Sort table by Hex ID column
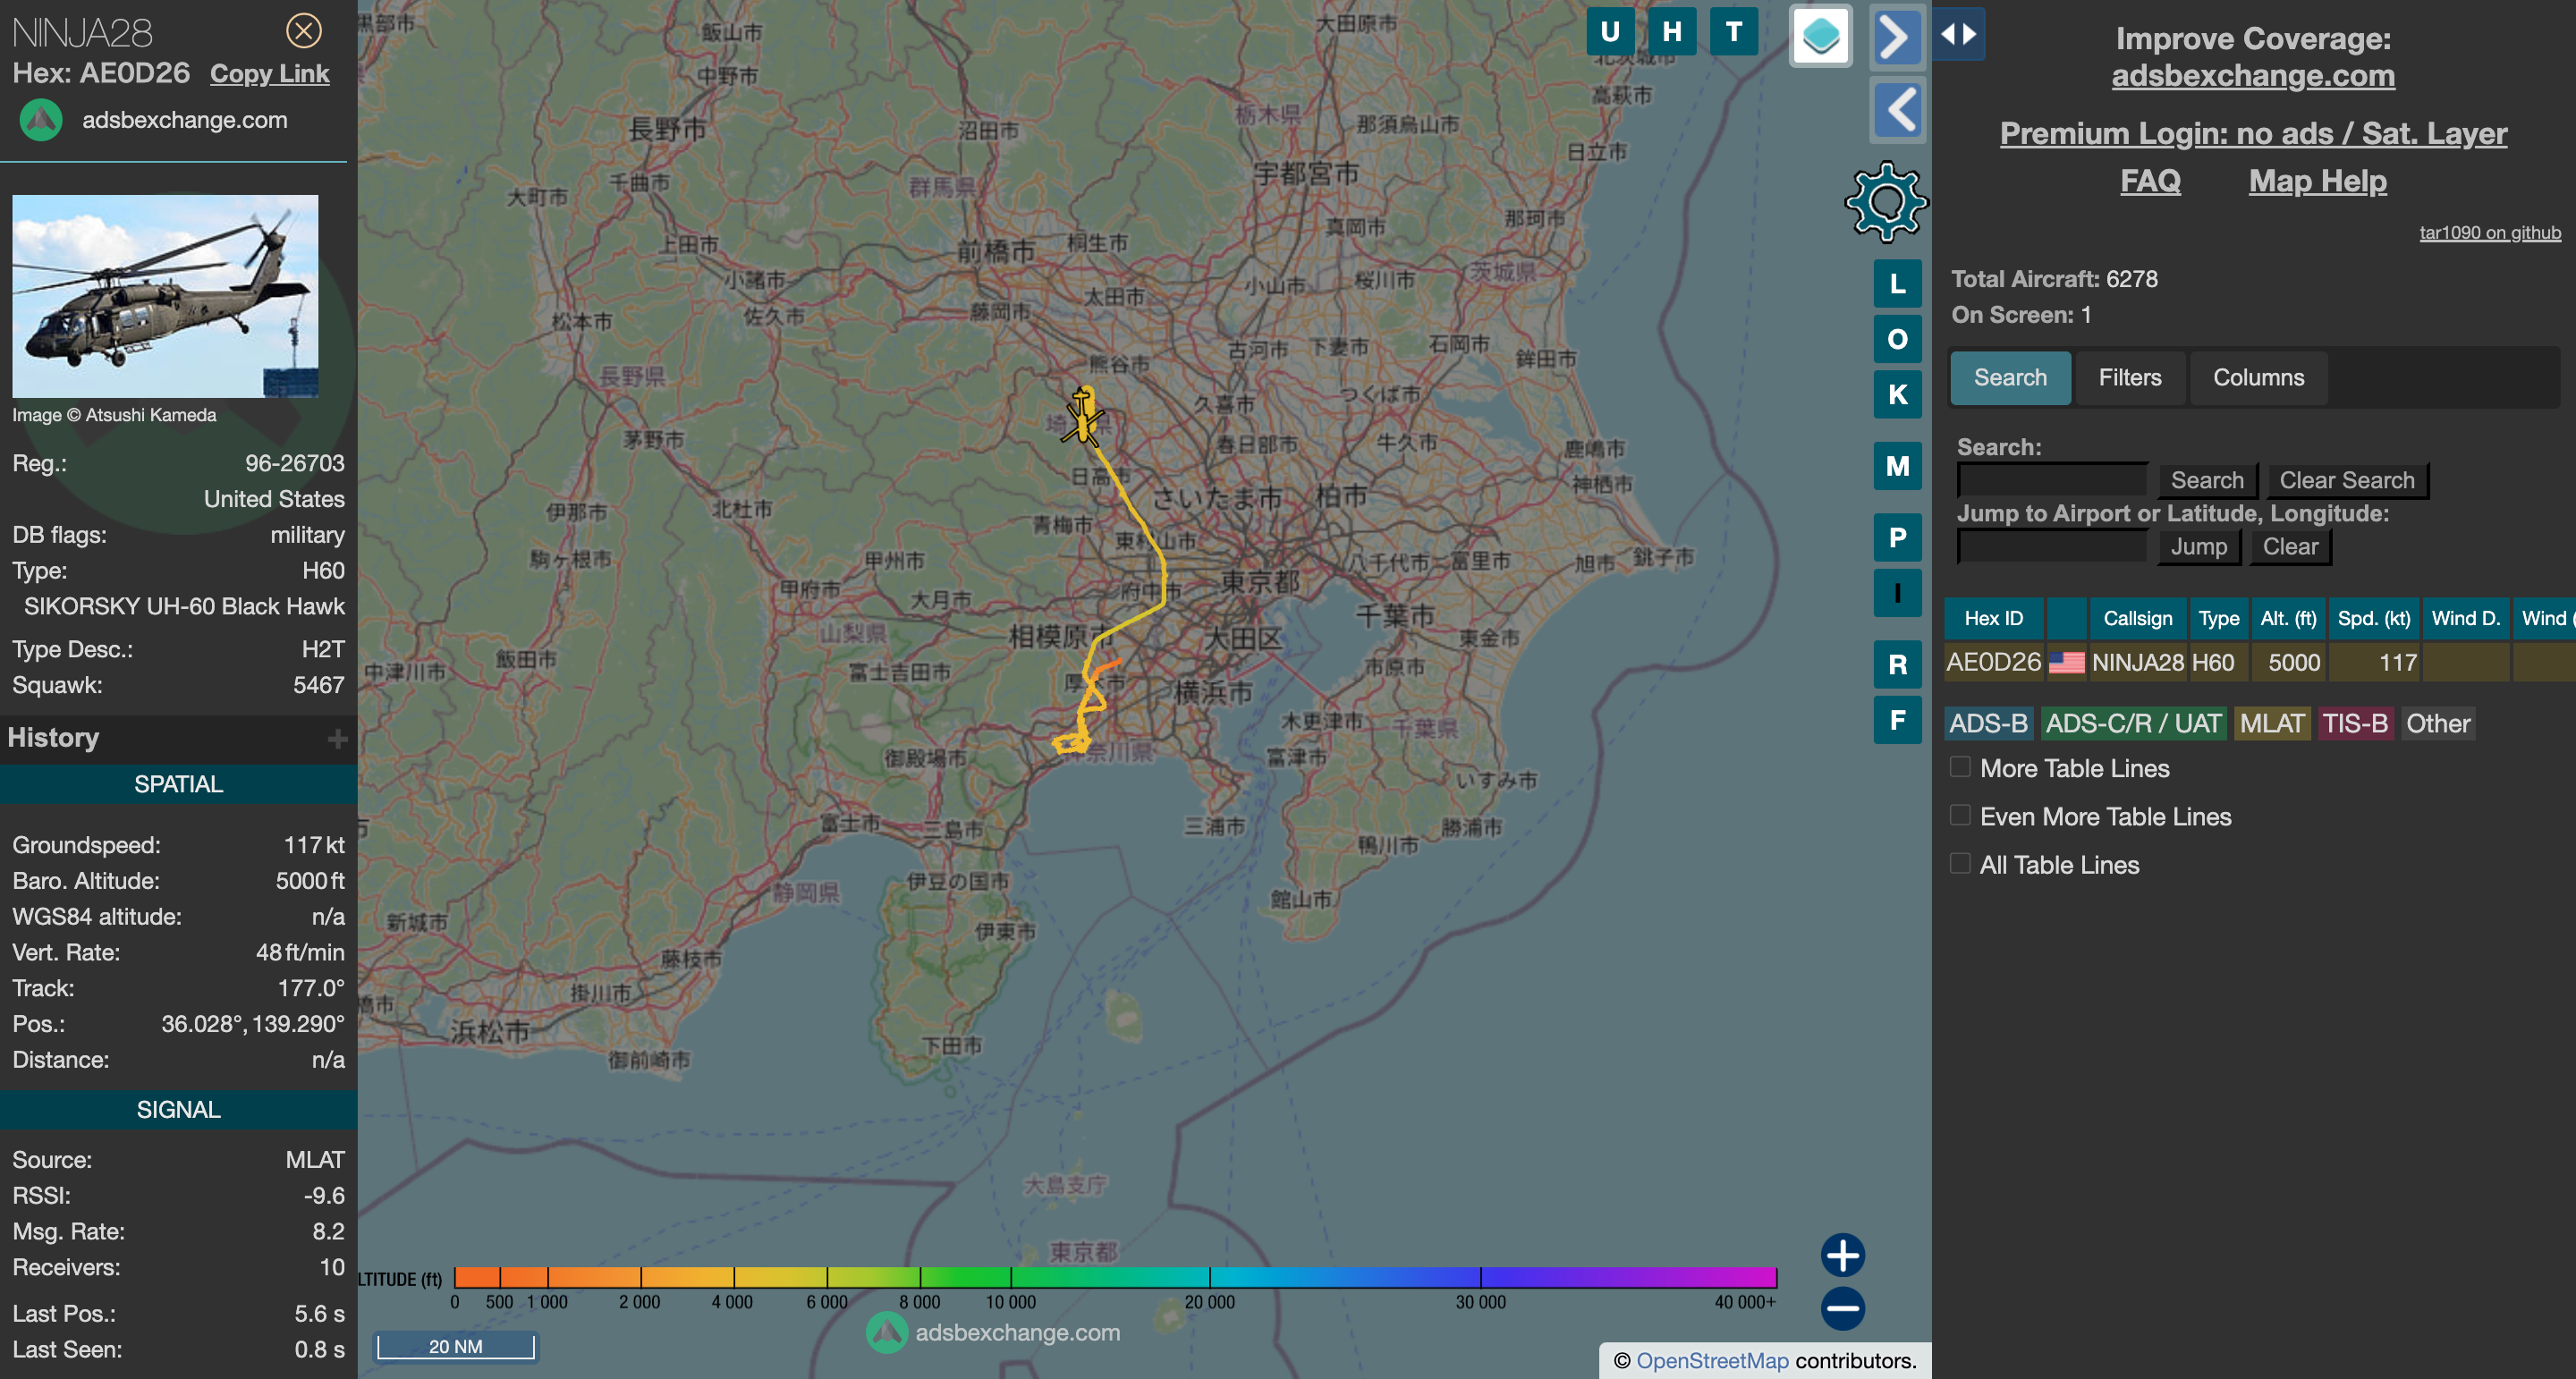 pos(1993,618)
